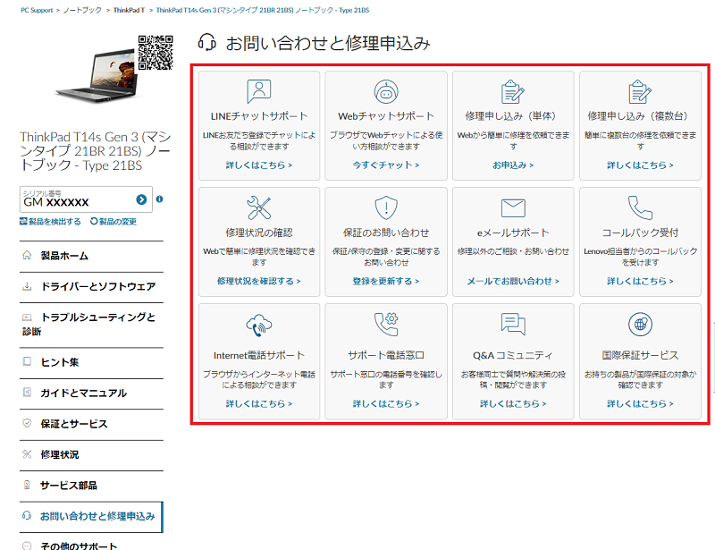Click the Web chat support robot icon

386,91
